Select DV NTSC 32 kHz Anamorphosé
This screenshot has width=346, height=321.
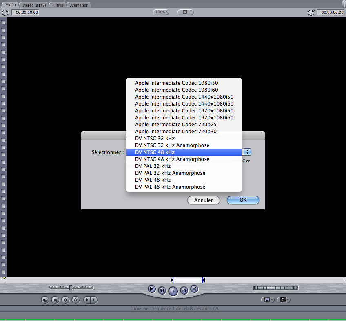click(184, 145)
